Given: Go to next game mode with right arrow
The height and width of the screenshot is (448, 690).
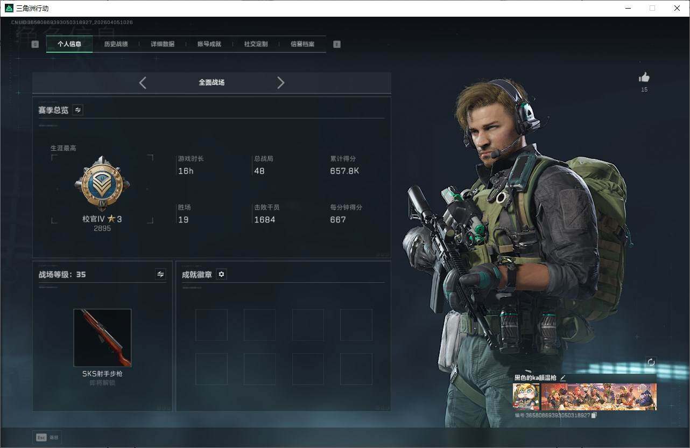Looking at the screenshot, I should point(280,82).
